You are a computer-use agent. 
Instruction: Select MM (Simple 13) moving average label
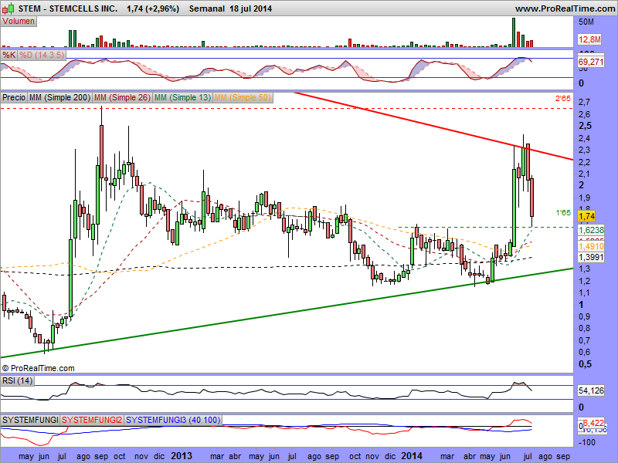[182, 97]
